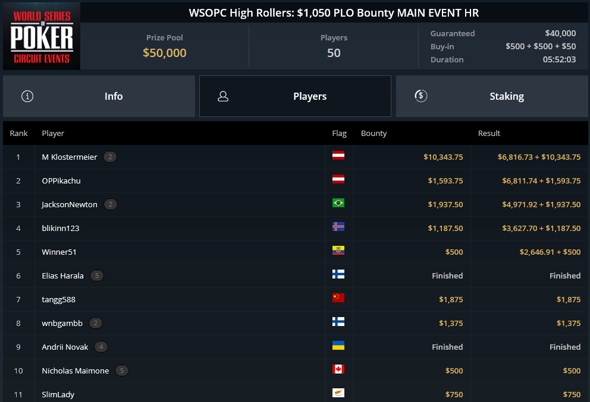Image resolution: width=590 pixels, height=402 pixels.
Task: Click the Prize Pool $50,000 value
Action: [164, 53]
